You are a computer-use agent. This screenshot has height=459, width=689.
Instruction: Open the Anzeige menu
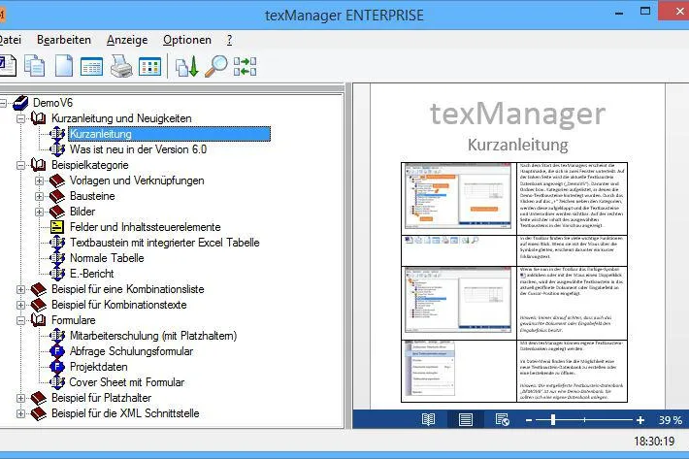click(x=127, y=40)
